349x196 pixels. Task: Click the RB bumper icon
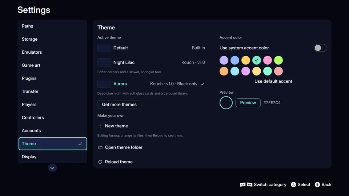tap(250, 185)
